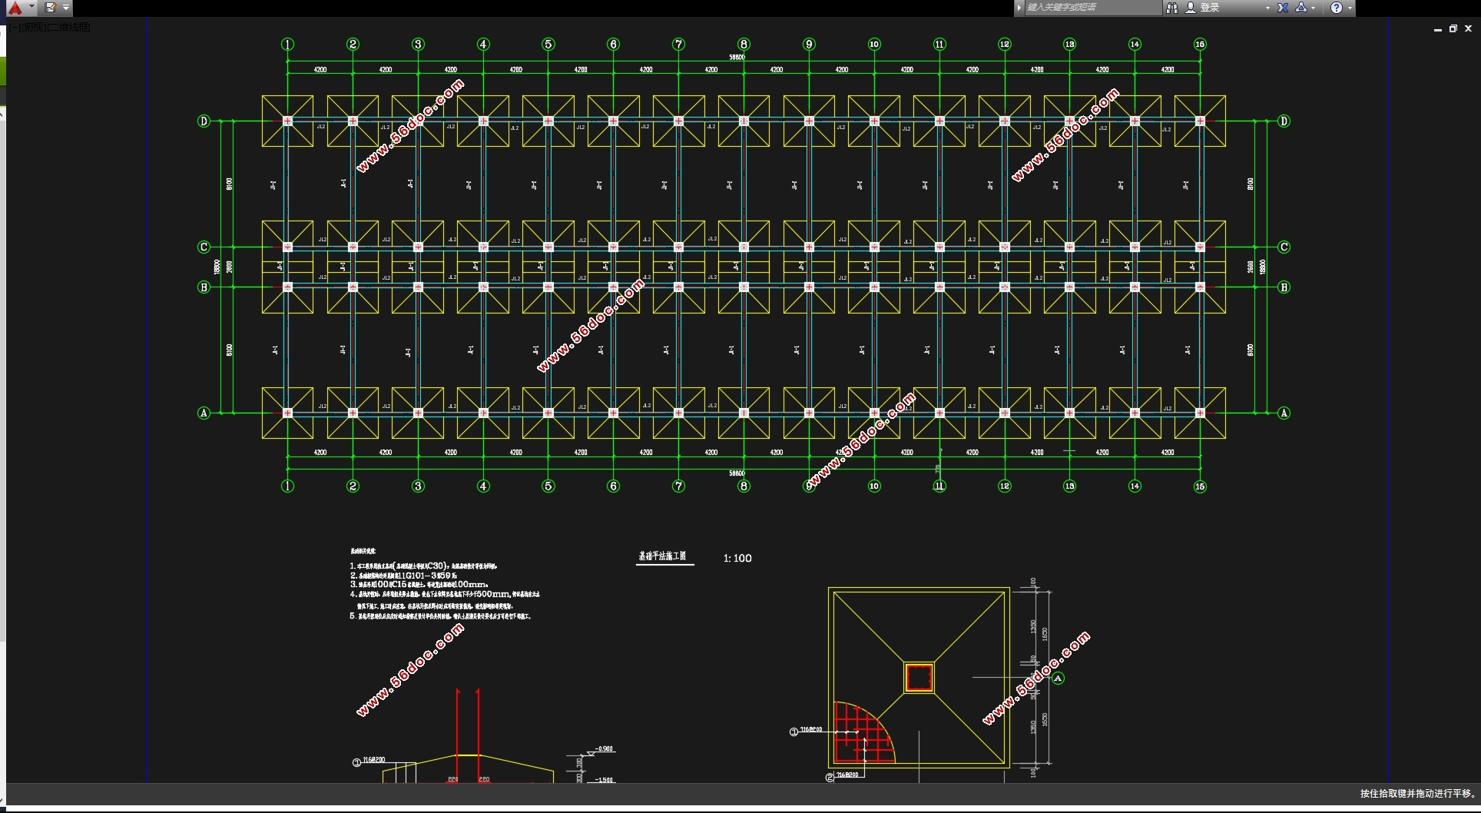Minimize the drawing window
Image resolution: width=1481 pixels, height=813 pixels.
pyautogui.click(x=1437, y=29)
